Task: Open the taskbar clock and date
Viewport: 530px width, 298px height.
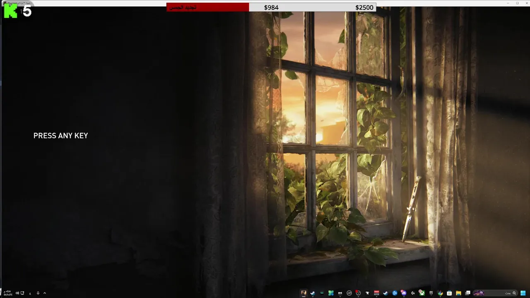Action: click(x=7, y=293)
